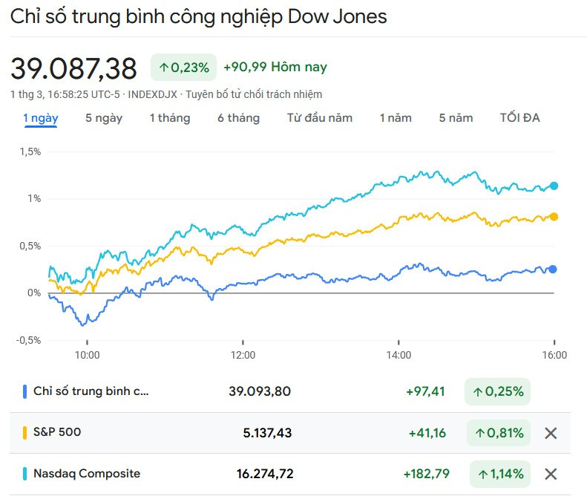
Task: Remove Nasdaq Composite comparison with X icon
Action: (551, 474)
